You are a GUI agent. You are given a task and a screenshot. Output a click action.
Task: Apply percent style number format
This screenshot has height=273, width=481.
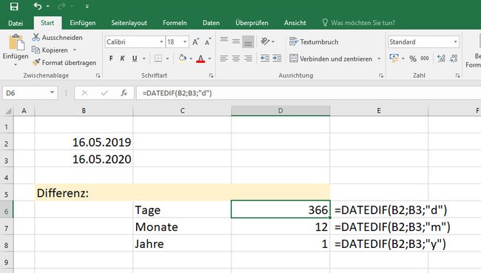coord(413,58)
